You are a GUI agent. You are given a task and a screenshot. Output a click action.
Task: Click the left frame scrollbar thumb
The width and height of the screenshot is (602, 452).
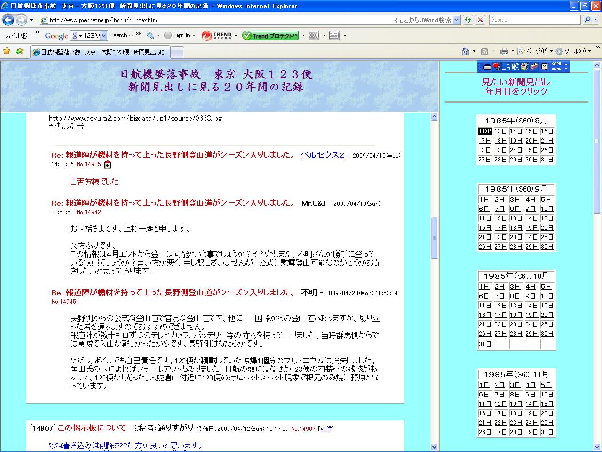[x=435, y=238]
